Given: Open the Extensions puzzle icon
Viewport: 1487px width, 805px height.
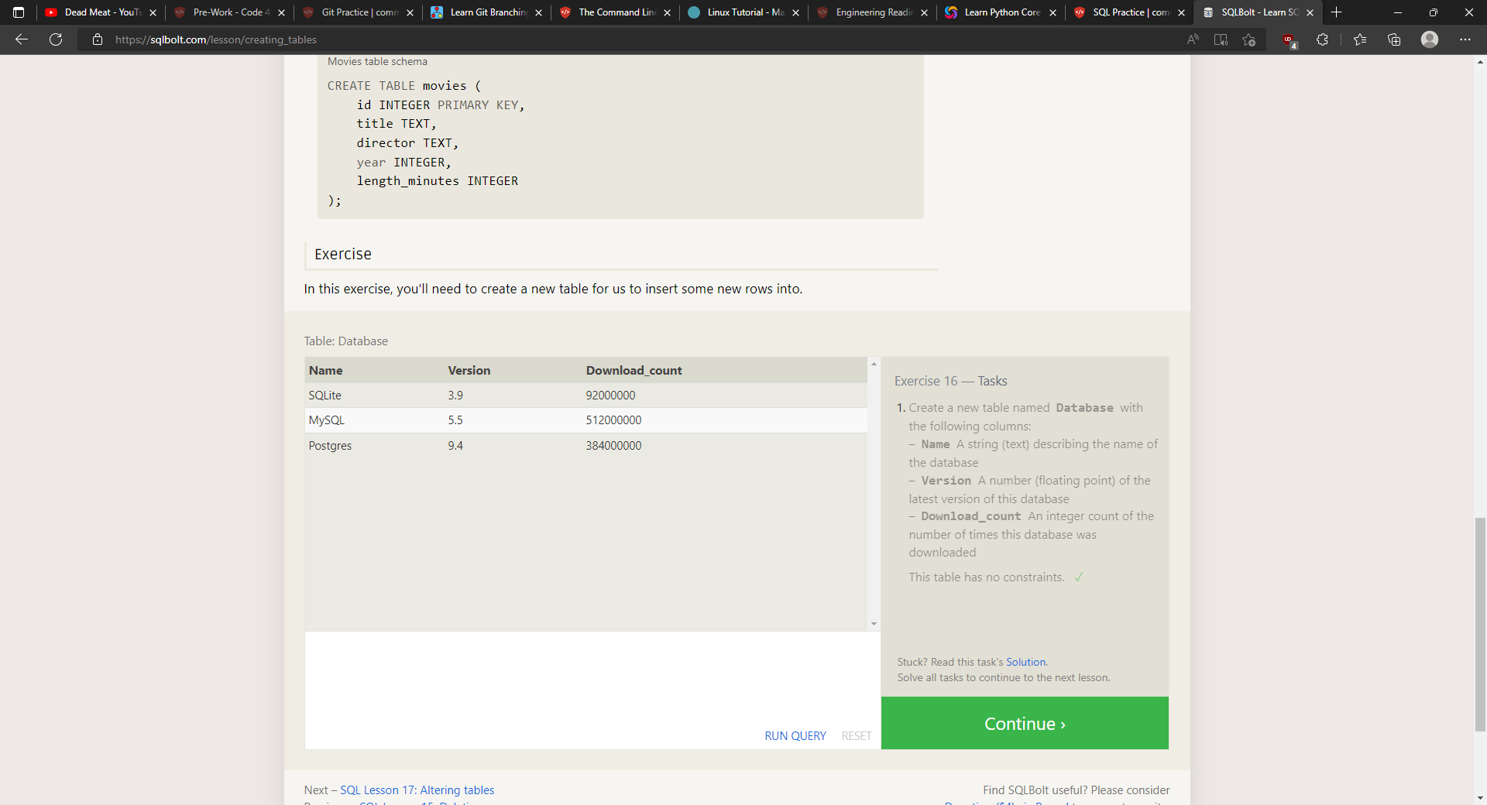Looking at the screenshot, I should pos(1322,39).
